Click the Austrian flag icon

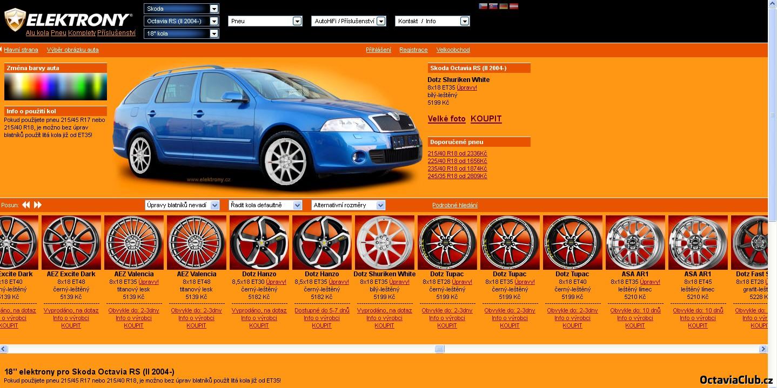pos(514,6)
